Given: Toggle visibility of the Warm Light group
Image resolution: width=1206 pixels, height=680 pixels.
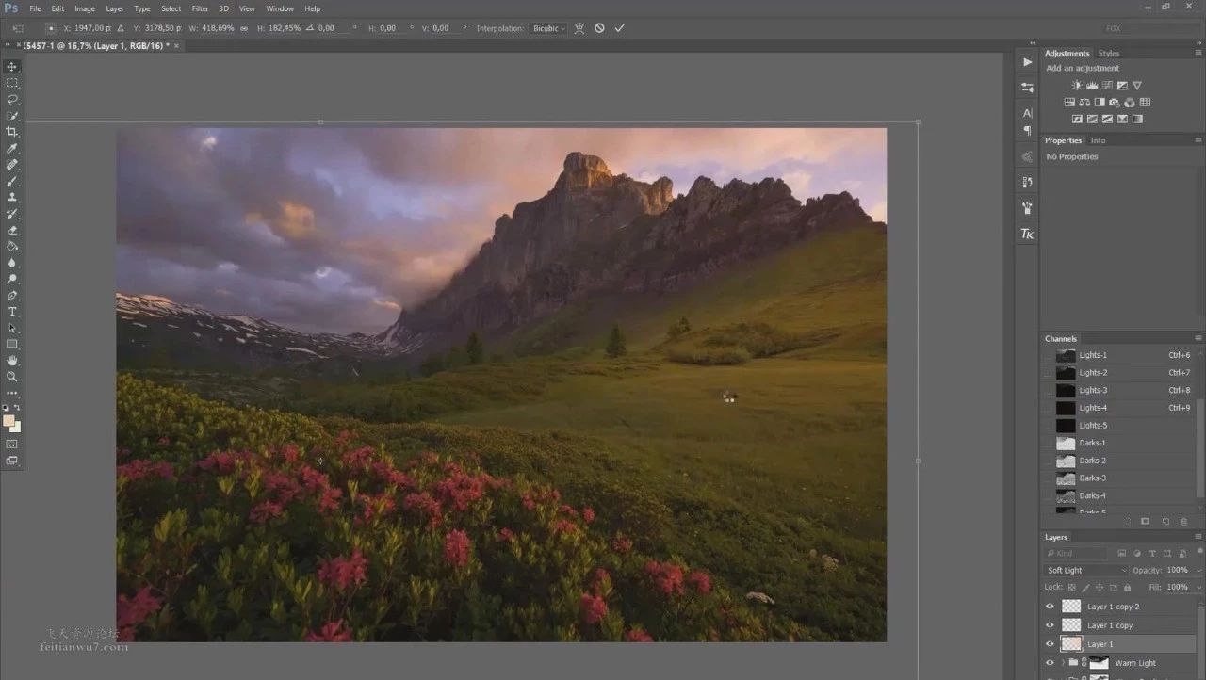Looking at the screenshot, I should [x=1050, y=663].
